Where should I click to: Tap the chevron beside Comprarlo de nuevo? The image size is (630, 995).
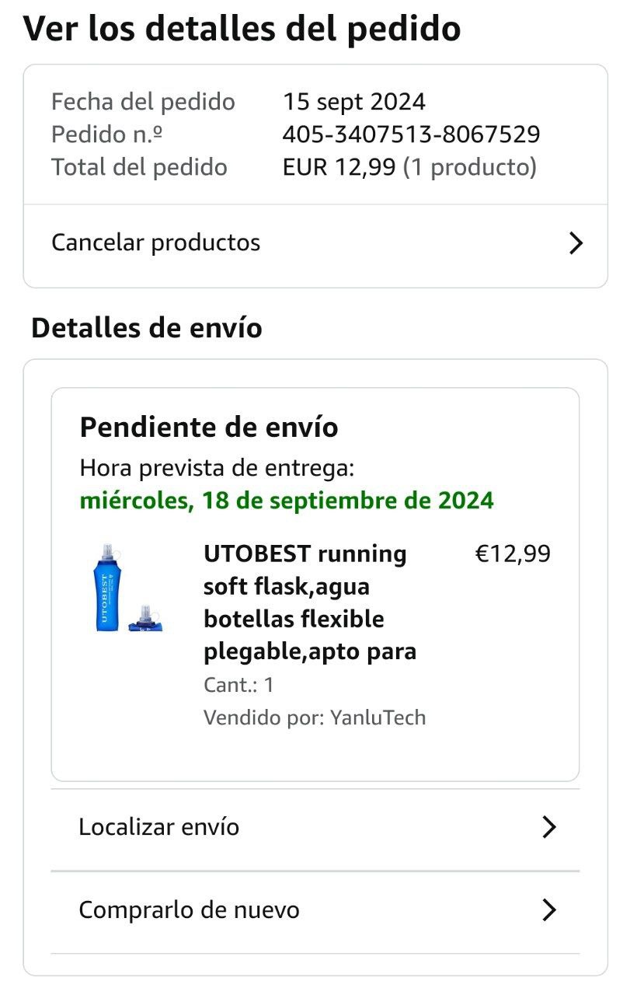coord(548,909)
